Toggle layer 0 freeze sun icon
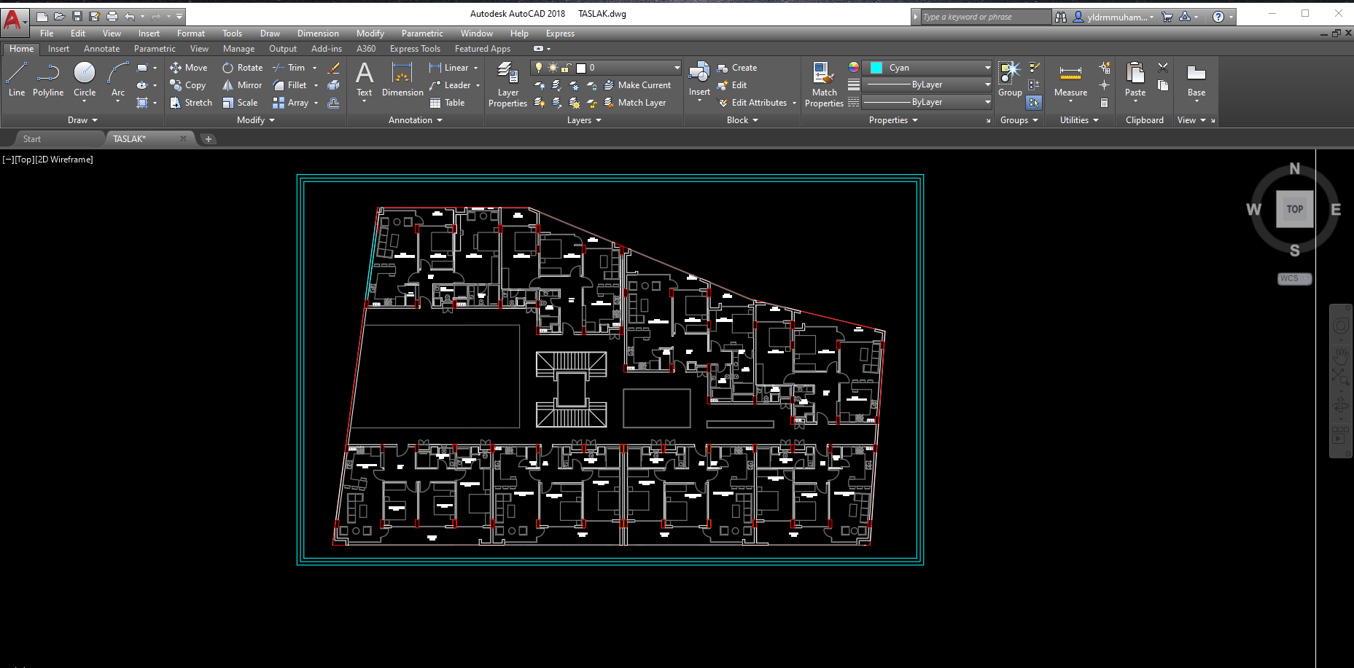The height and width of the screenshot is (668, 1354). tap(553, 68)
